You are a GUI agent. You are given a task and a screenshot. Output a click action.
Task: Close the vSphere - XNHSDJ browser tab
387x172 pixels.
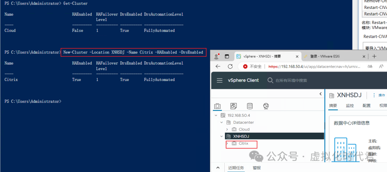(x=297, y=57)
